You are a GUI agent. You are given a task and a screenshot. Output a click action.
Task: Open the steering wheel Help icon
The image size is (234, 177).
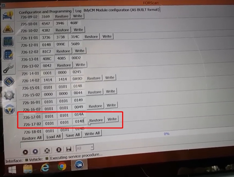(10, 109)
